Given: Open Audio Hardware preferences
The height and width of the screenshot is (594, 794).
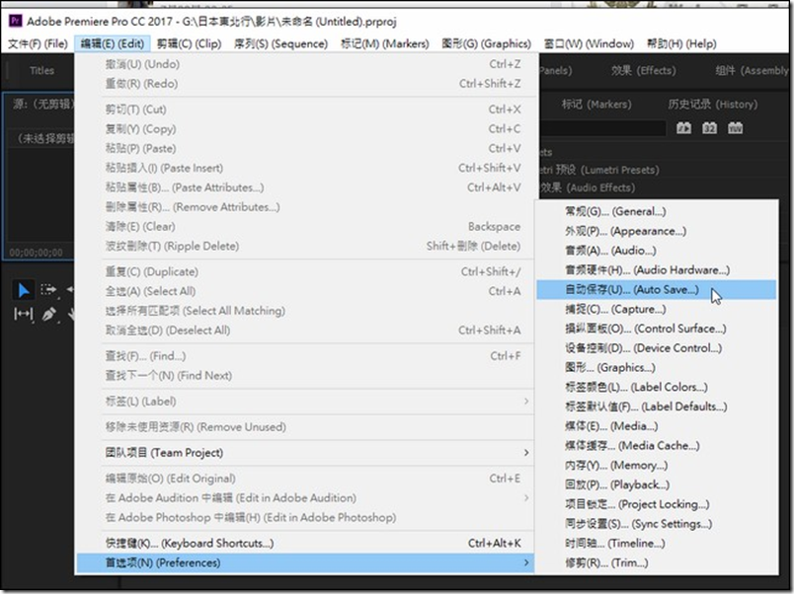Looking at the screenshot, I should (657, 270).
